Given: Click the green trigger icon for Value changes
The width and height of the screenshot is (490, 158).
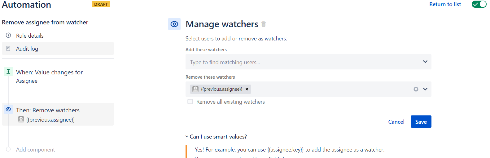Looking at the screenshot, I should pyautogui.click(x=8, y=72).
